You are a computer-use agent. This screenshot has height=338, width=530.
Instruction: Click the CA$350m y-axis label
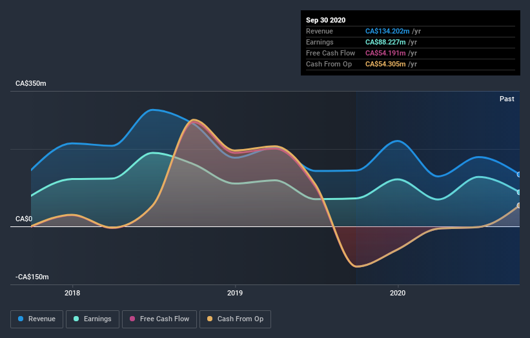pos(31,83)
